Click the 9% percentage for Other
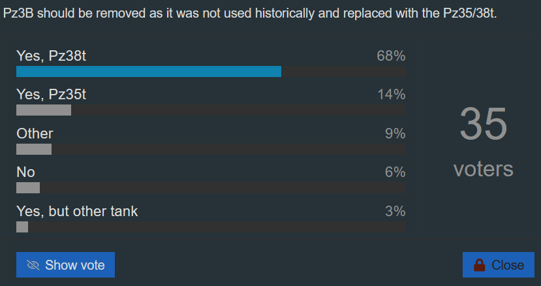Screen dimensions: 541x286 pos(395,134)
